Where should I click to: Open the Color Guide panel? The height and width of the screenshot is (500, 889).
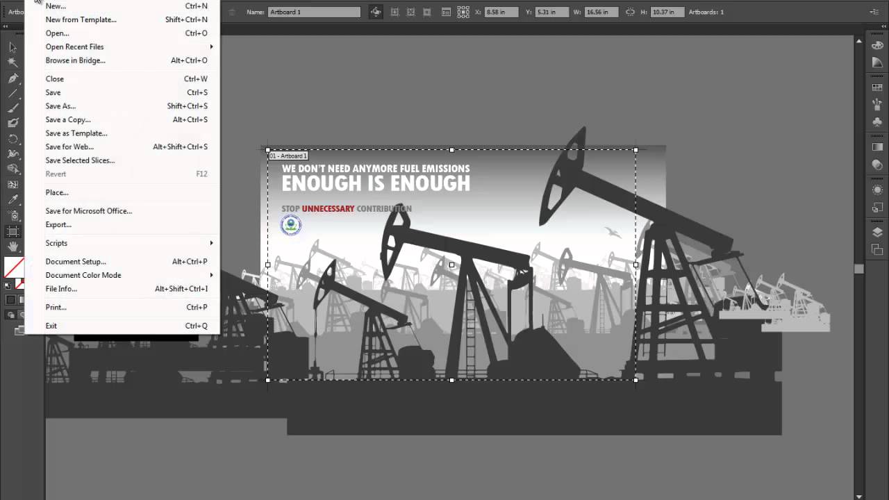click(x=877, y=62)
